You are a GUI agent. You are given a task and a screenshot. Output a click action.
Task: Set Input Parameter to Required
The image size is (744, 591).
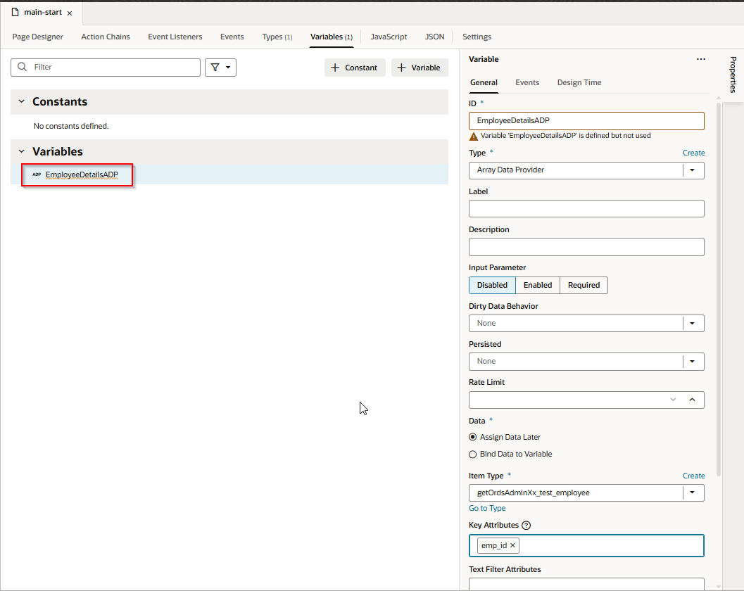pyautogui.click(x=584, y=285)
